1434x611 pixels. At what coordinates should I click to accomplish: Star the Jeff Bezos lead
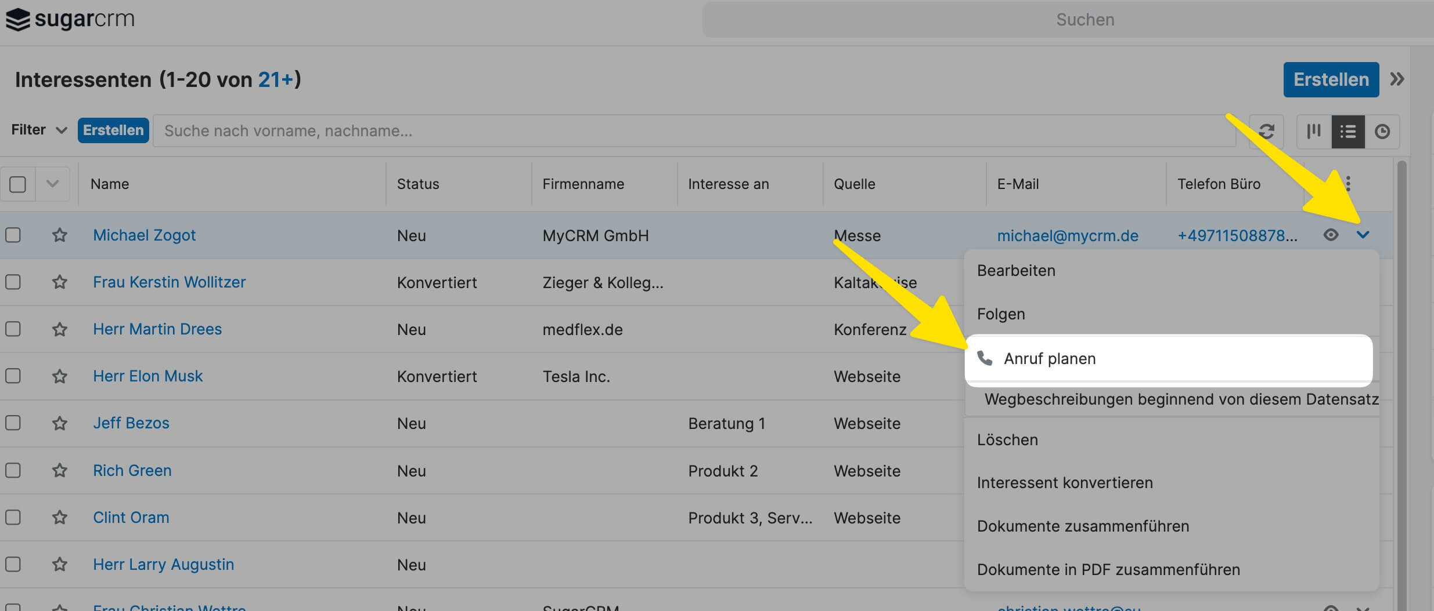(59, 423)
